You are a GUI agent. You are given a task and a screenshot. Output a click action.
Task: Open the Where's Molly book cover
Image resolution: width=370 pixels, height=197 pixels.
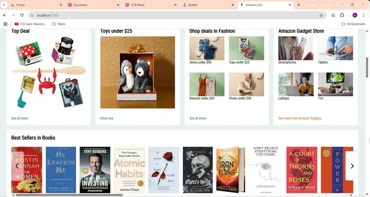click(198, 170)
